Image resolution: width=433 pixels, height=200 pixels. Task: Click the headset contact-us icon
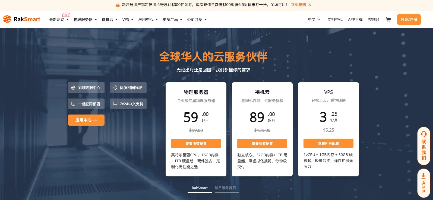424,134
